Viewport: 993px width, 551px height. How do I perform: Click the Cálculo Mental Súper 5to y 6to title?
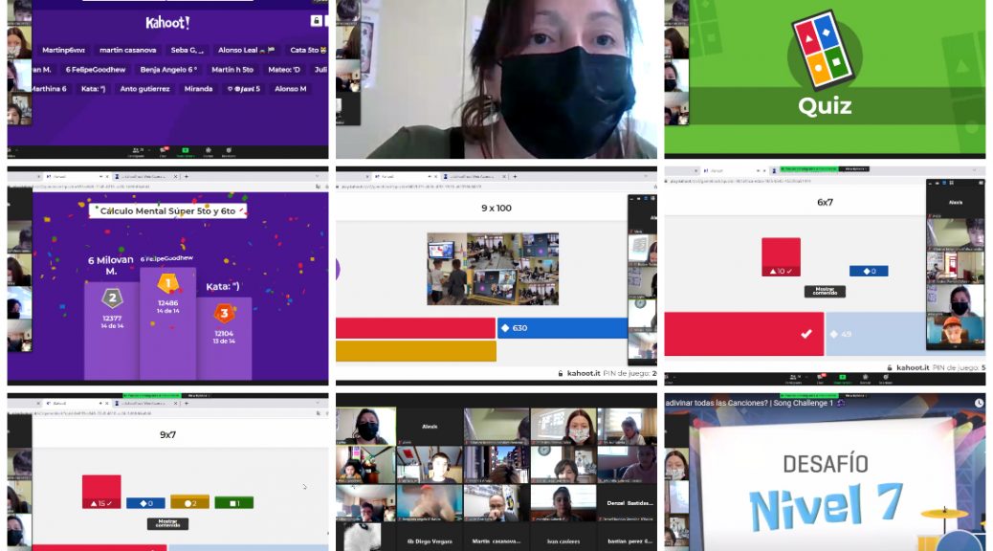point(167,210)
